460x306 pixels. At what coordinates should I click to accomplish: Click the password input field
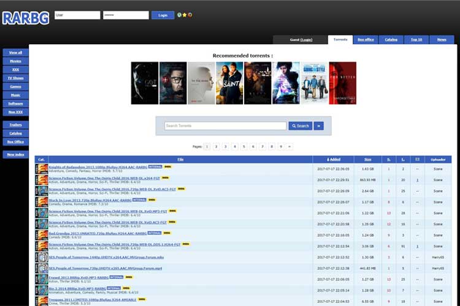tap(126, 15)
